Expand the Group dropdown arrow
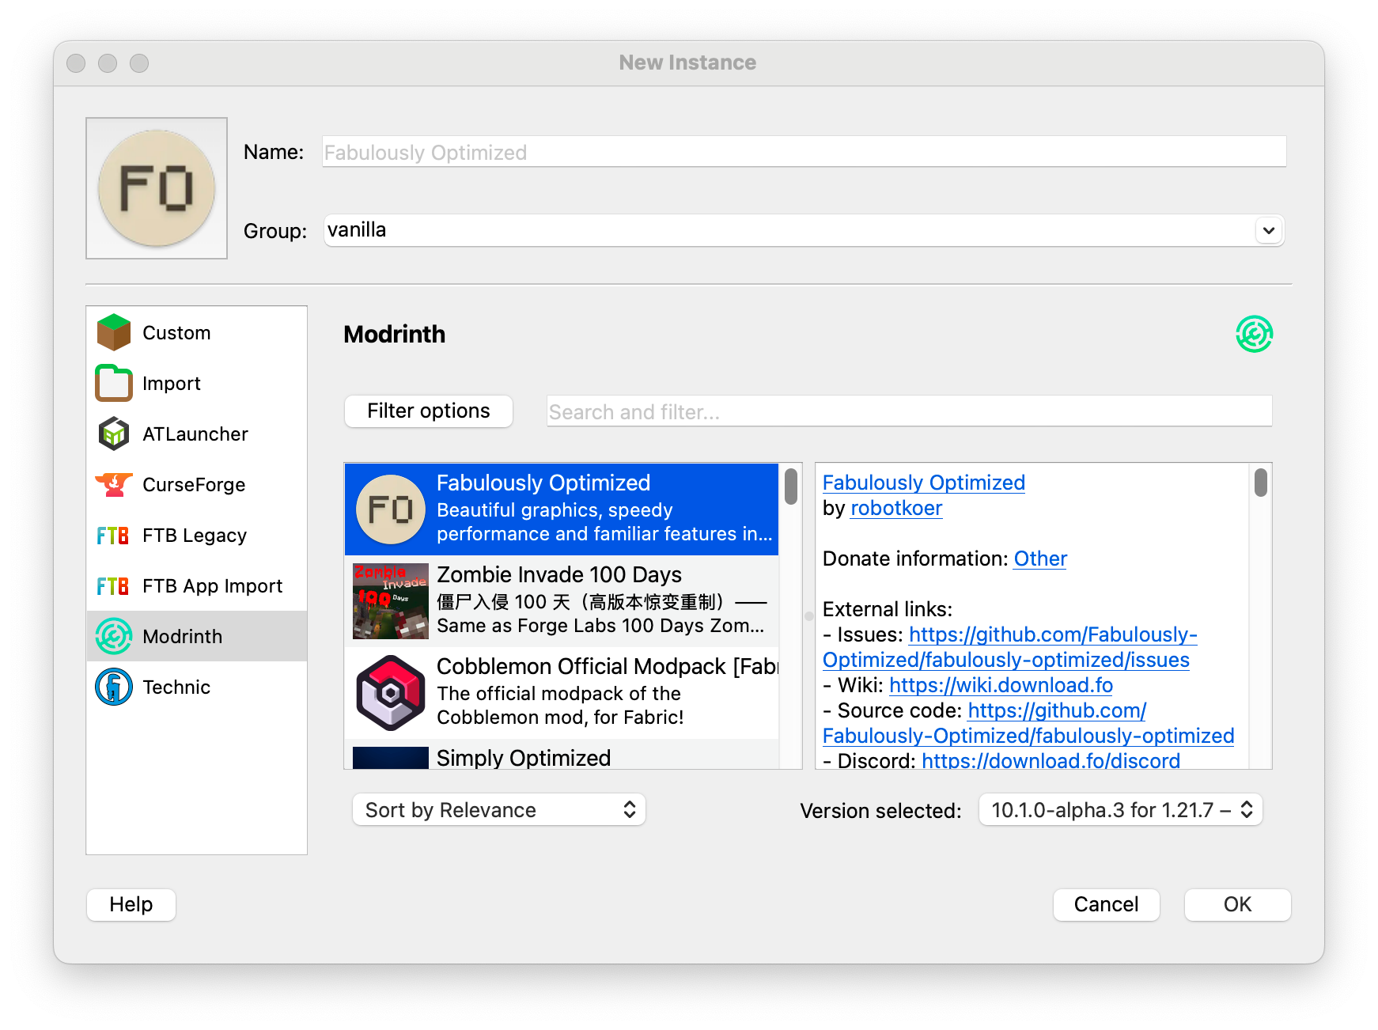1378x1030 pixels. (x=1269, y=230)
